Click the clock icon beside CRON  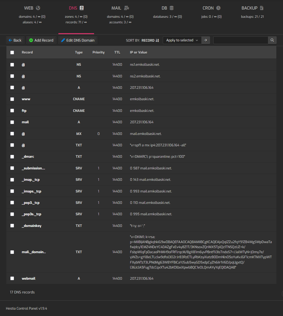[218, 8]
